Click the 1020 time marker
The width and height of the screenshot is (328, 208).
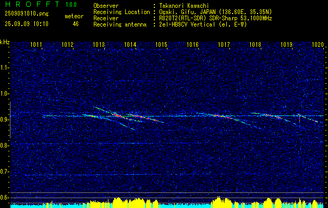click(318, 44)
